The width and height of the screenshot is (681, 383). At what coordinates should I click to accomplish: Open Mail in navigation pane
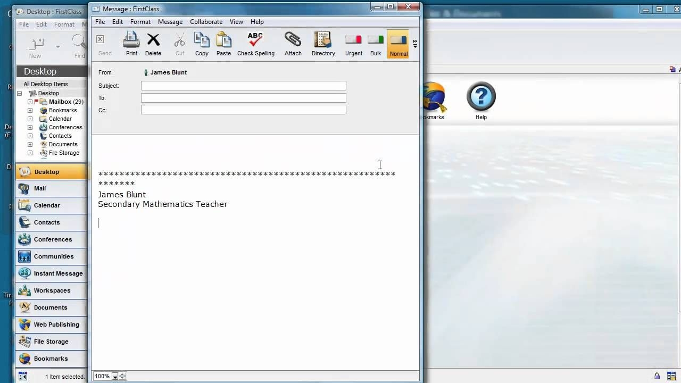tap(51, 188)
